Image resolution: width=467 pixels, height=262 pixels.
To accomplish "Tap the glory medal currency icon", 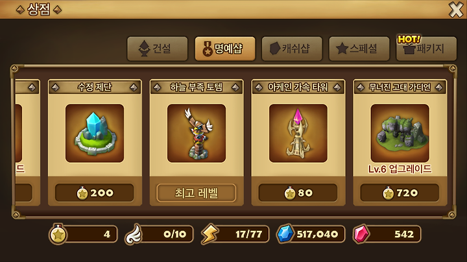I will coord(58,234).
